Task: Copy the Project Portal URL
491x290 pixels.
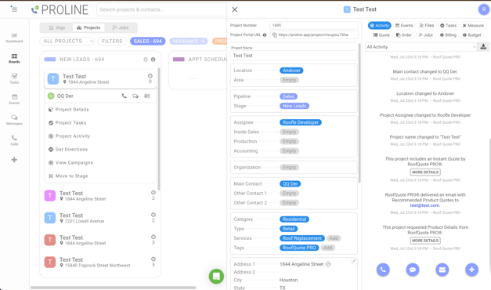Action: pyautogui.click(x=275, y=34)
